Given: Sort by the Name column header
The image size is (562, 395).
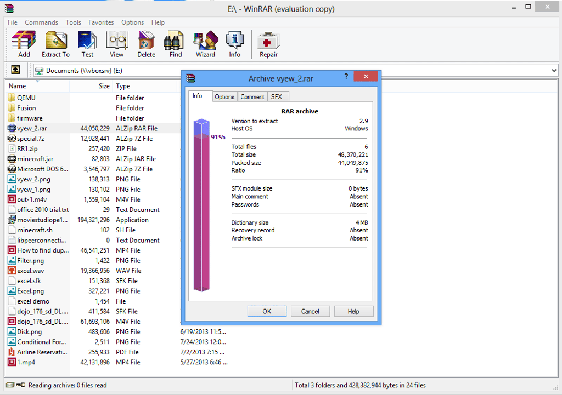Looking at the screenshot, I should pyautogui.click(x=37, y=86).
